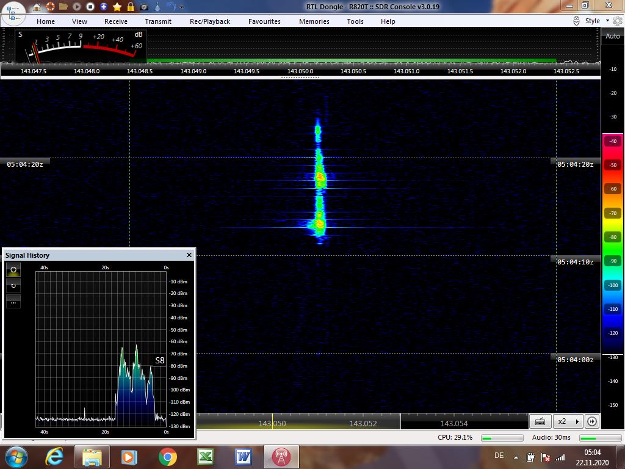Click the yellow star favourites icon
Viewport: 625px width, 469px height.
(x=117, y=7)
